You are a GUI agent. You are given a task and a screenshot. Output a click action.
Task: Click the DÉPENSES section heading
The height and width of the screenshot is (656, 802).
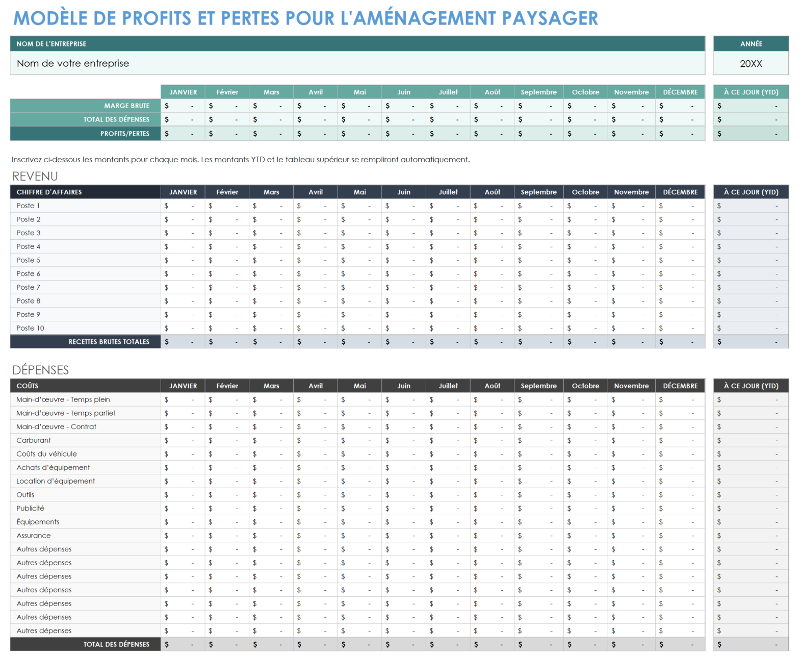click(41, 370)
